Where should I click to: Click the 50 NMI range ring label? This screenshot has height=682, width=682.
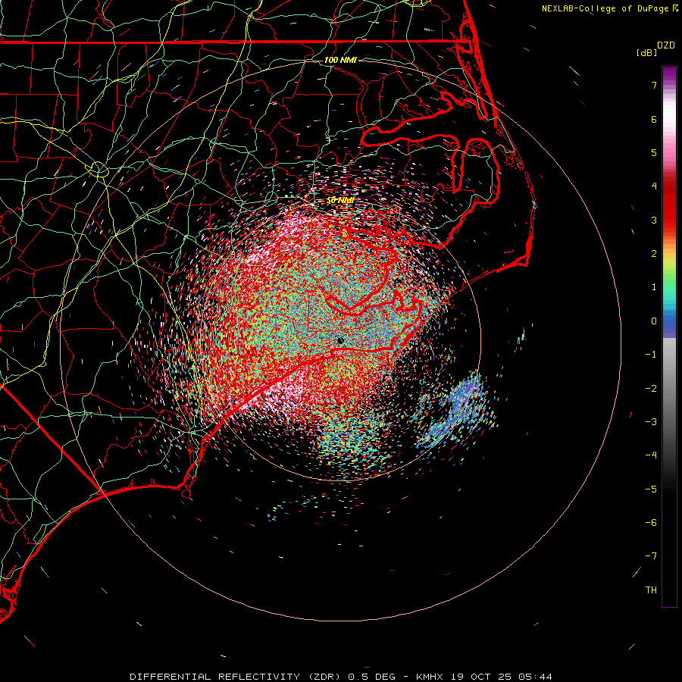[340, 201]
